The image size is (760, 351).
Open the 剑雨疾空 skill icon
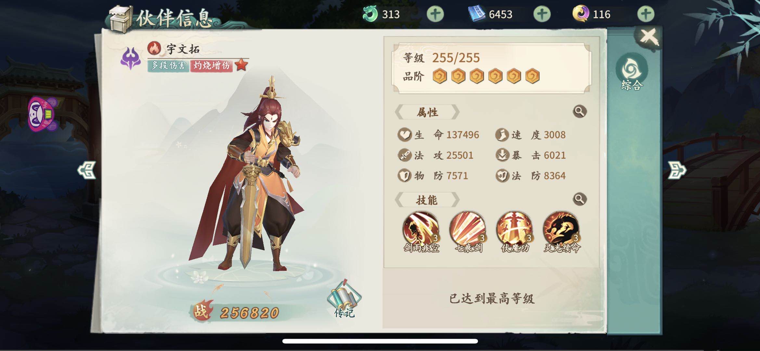[x=421, y=229]
